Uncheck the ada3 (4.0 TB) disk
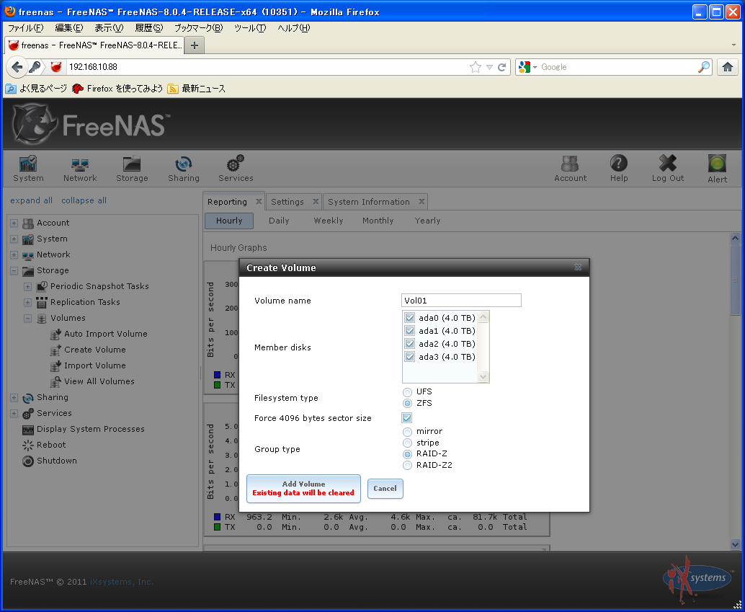745x612 pixels. point(409,356)
